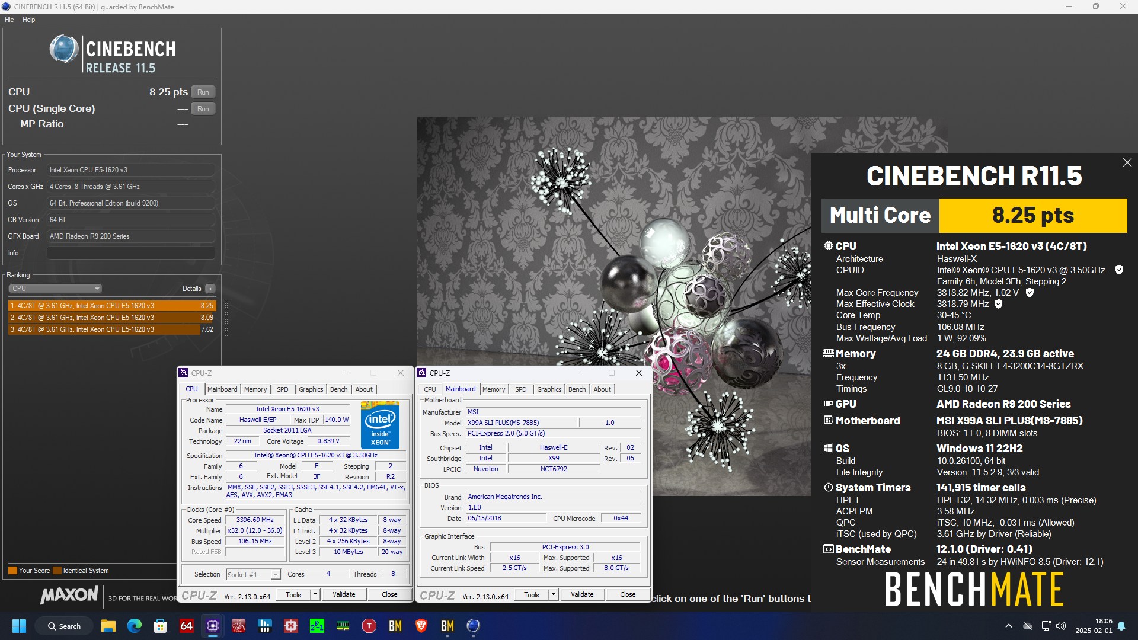
Task: Open the Ranking CPU dropdown
Action: [55, 289]
